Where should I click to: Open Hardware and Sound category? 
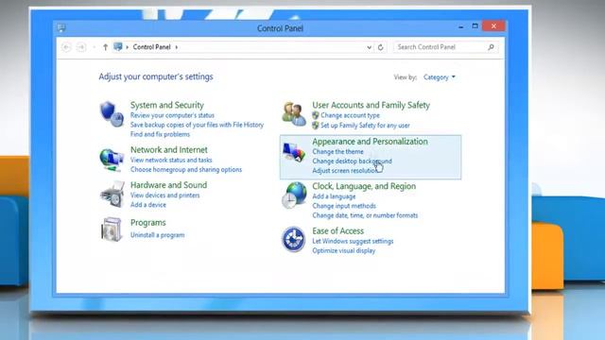pyautogui.click(x=168, y=185)
